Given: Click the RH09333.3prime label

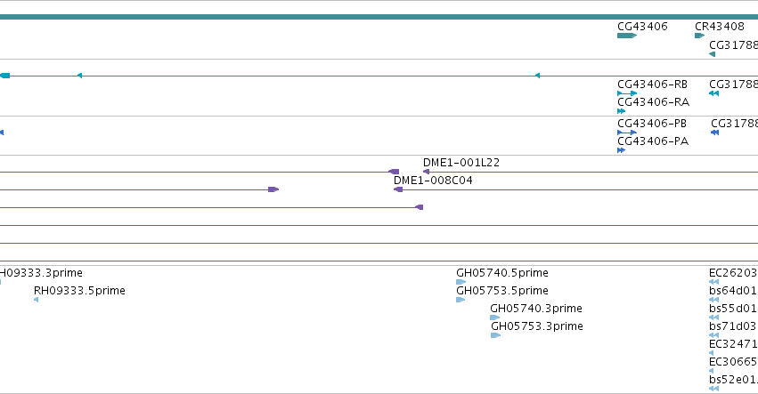Looking at the screenshot, I should 41,273.
